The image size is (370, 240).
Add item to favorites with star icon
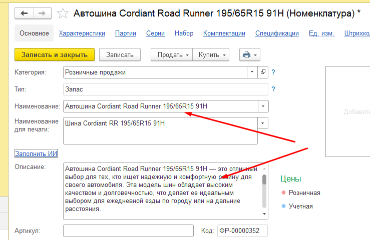(x=63, y=13)
